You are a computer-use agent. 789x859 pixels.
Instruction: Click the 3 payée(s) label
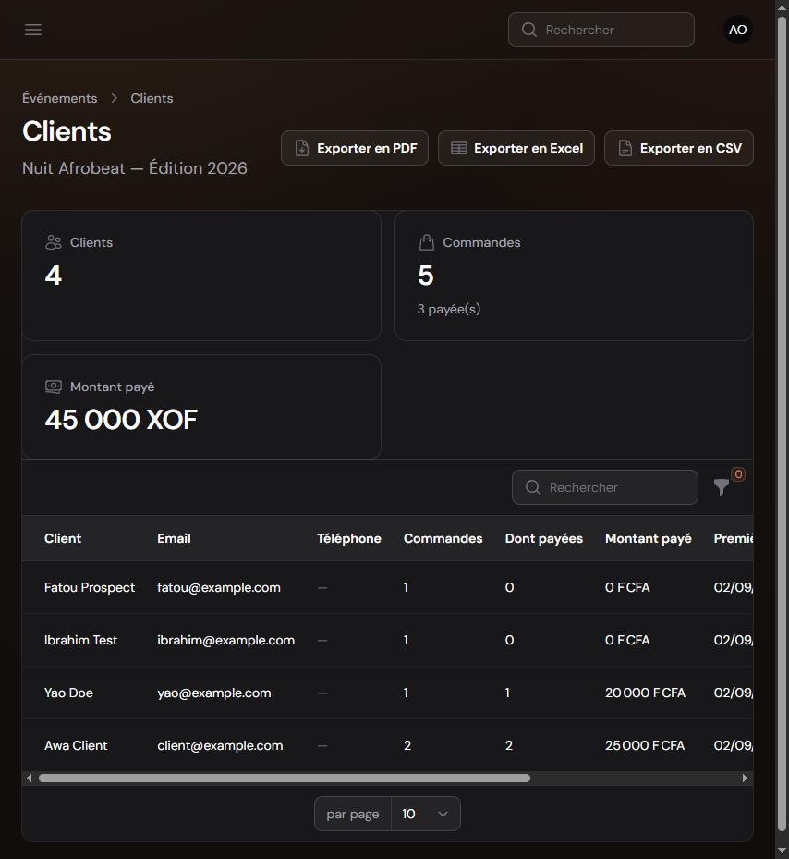(x=449, y=309)
